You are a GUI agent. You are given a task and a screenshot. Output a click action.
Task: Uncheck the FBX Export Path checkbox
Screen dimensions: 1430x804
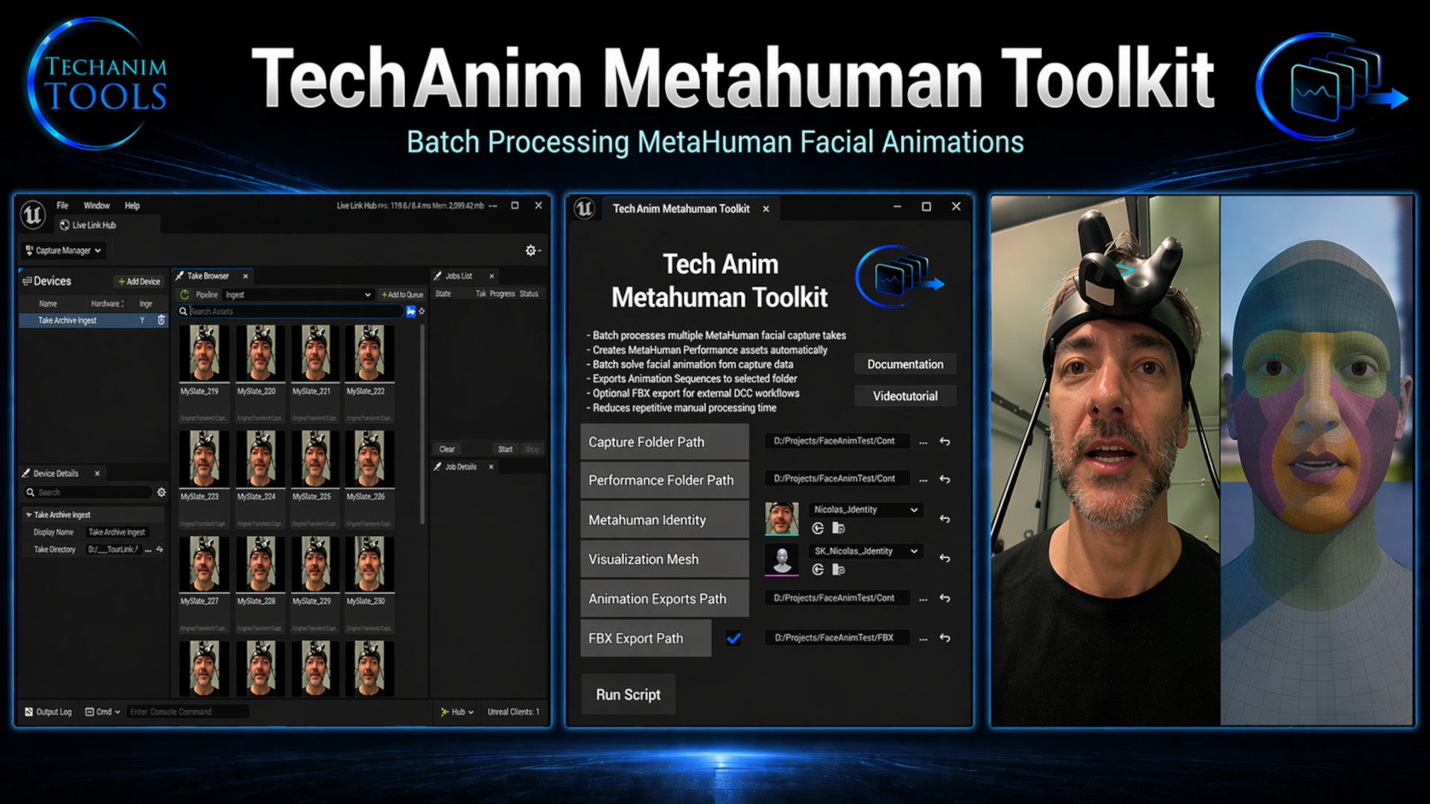pyautogui.click(x=734, y=638)
